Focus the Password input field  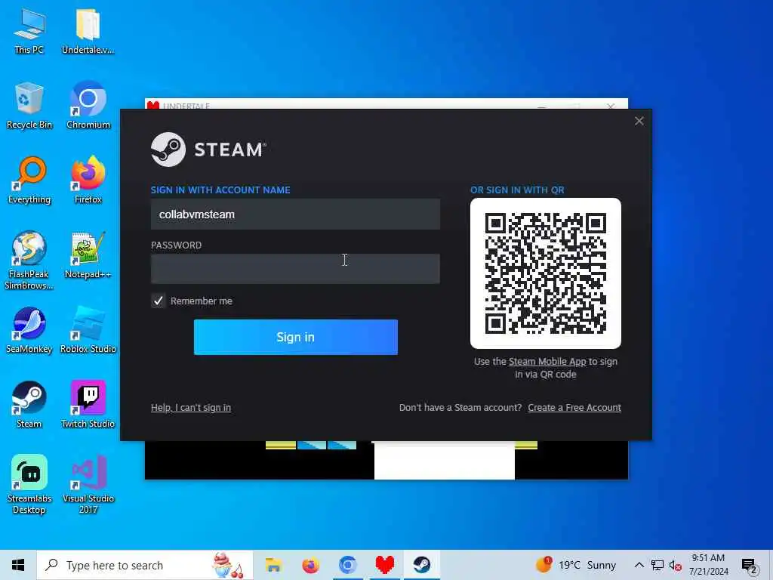(x=295, y=269)
